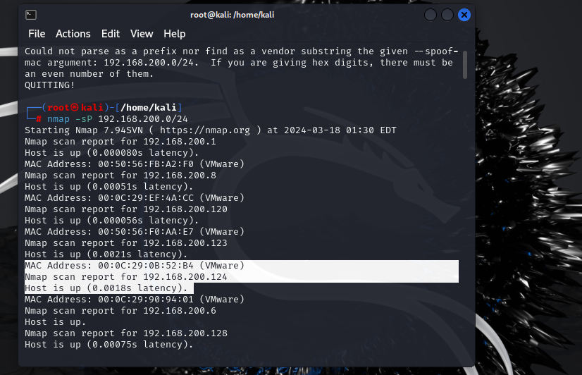The image size is (582, 375).
Task: Click the line 'Nmap scan report for 192.168.200.1'
Action: [120, 142]
